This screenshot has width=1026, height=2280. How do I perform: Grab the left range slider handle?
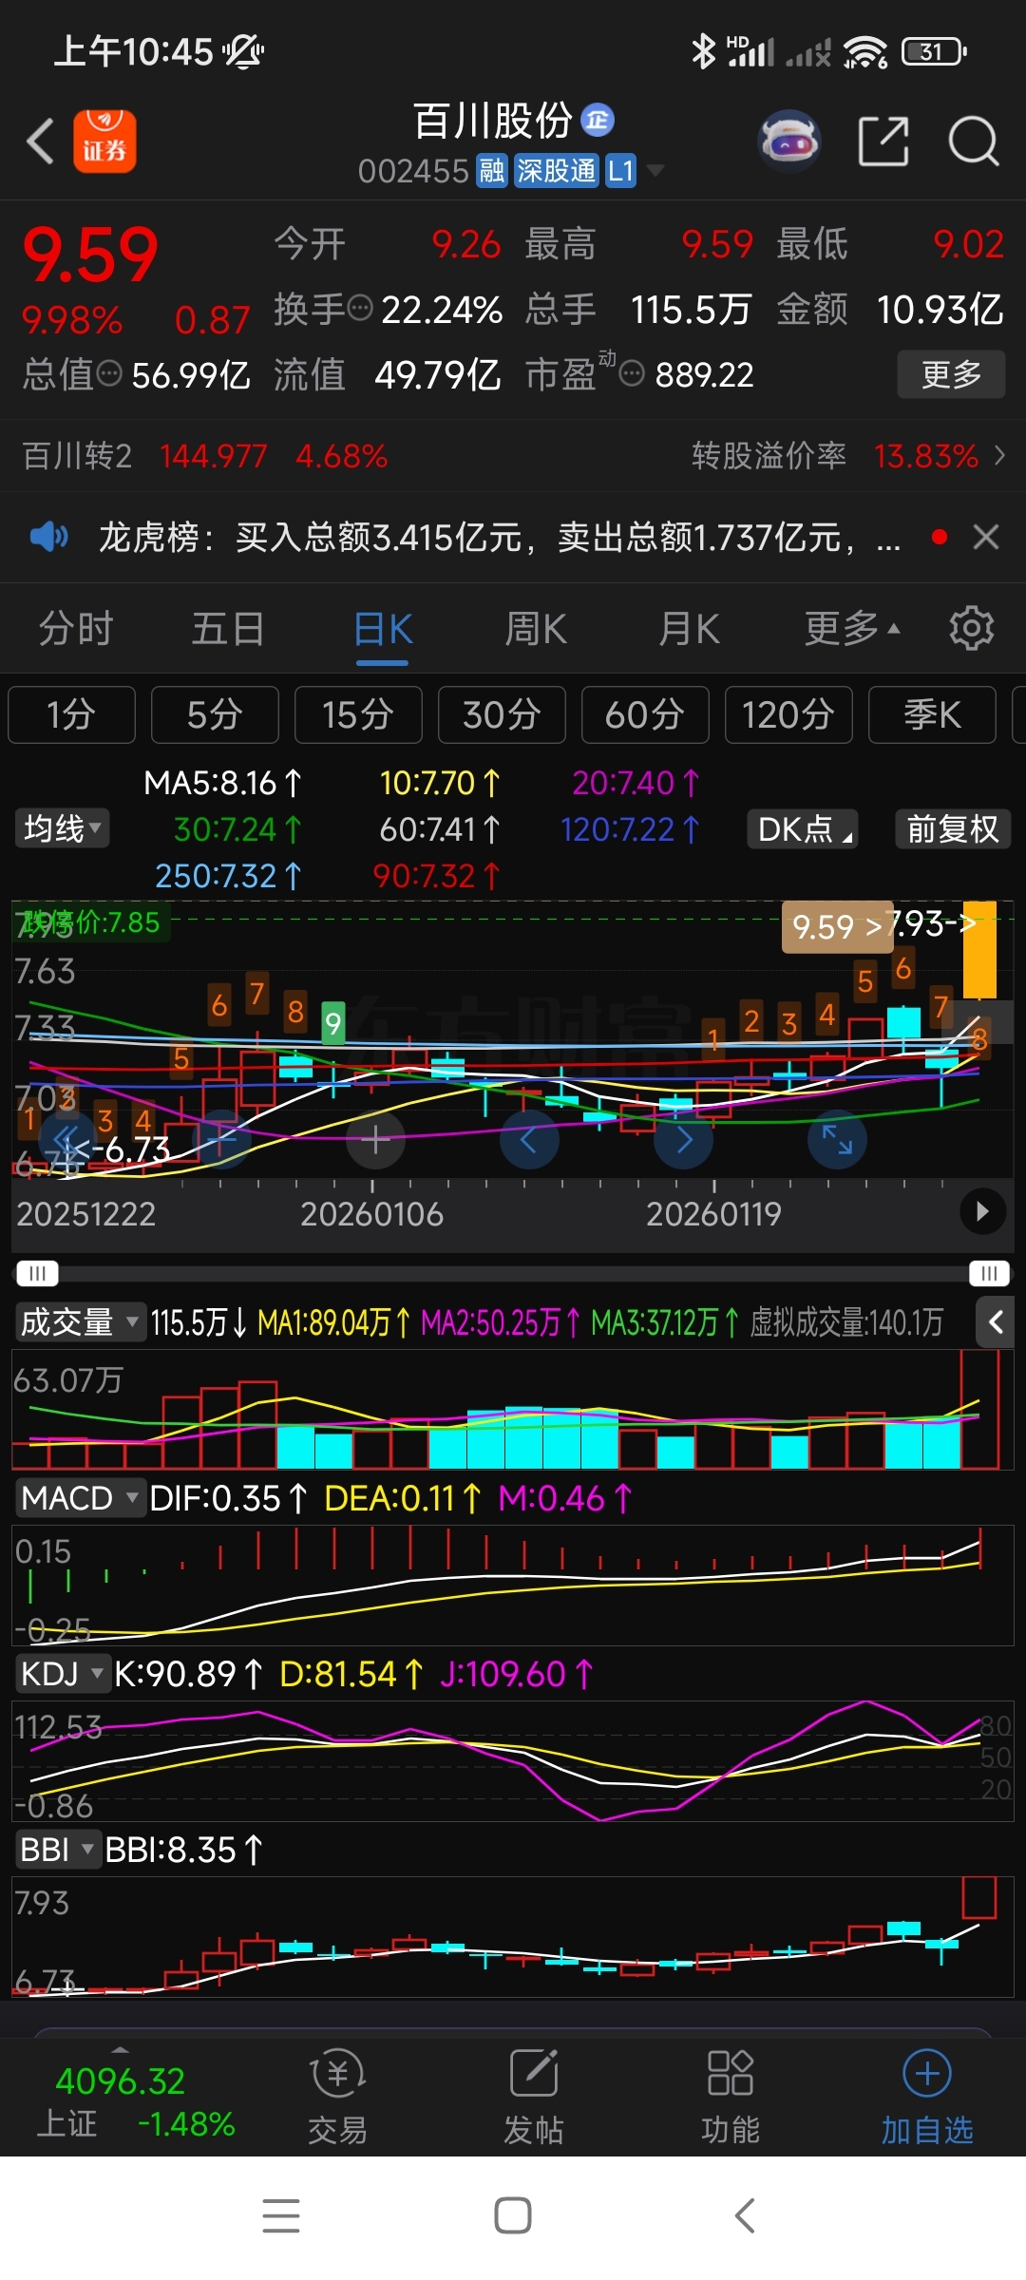coord(37,1273)
